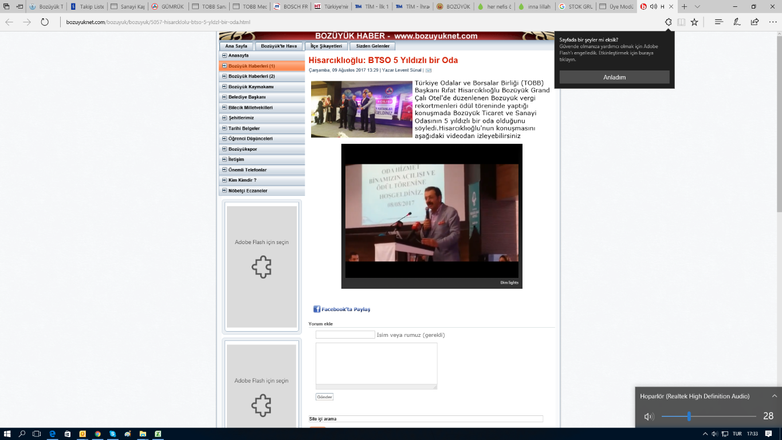Open Bozüyük Kaymakamı sidebar item

click(x=262, y=87)
